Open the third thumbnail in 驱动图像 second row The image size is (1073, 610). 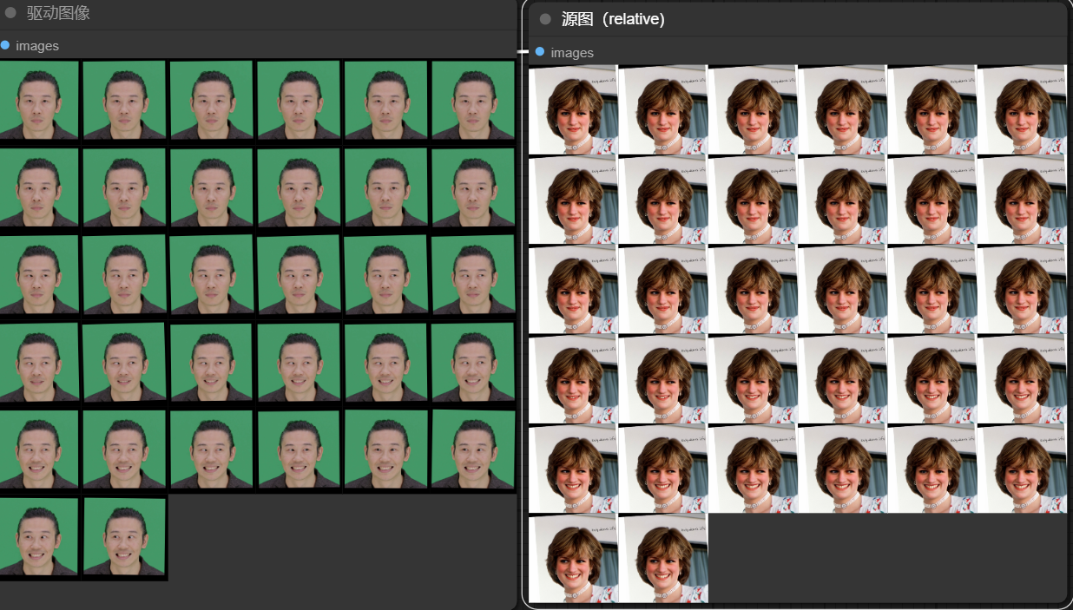212,187
